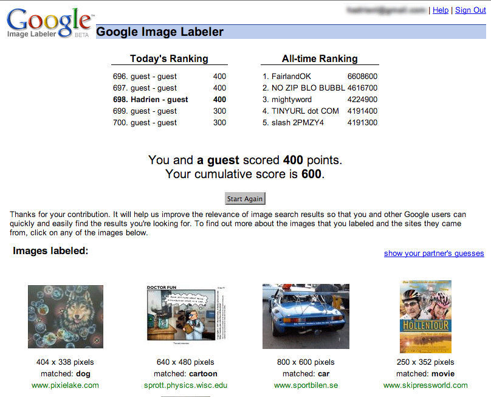Show your partner's guesses link

pos(434,253)
